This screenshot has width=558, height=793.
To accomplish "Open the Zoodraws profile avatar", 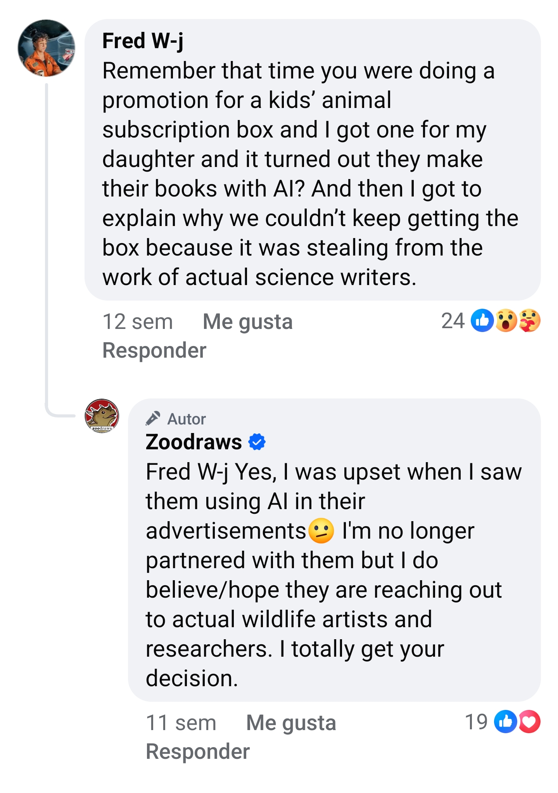I will [x=102, y=416].
